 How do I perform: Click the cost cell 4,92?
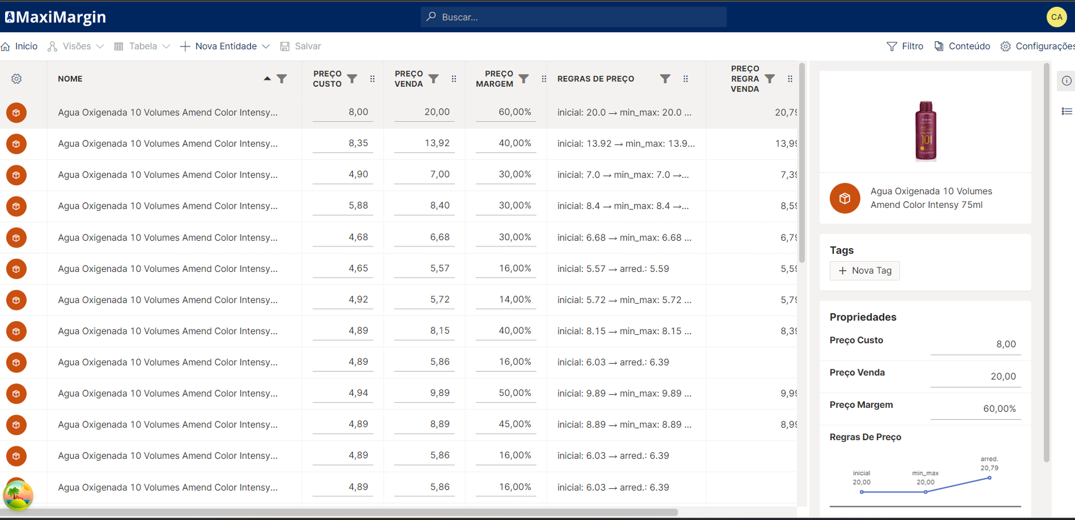coord(343,300)
